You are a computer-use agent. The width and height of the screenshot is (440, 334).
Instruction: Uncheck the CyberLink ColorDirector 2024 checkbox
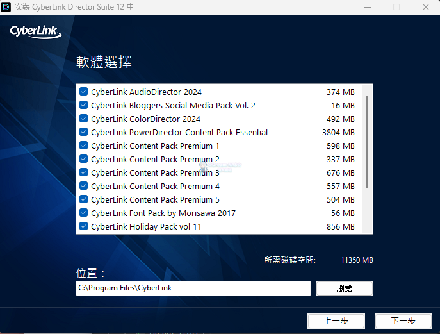pyautogui.click(x=83, y=119)
